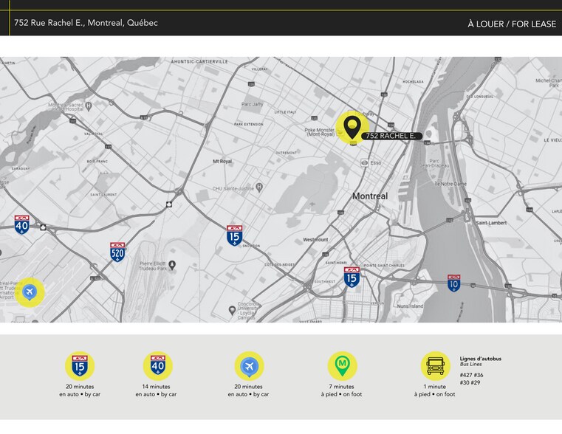The width and height of the screenshot is (562, 434).
Task: Click the airport plane marker on the map
Action: pos(30,292)
